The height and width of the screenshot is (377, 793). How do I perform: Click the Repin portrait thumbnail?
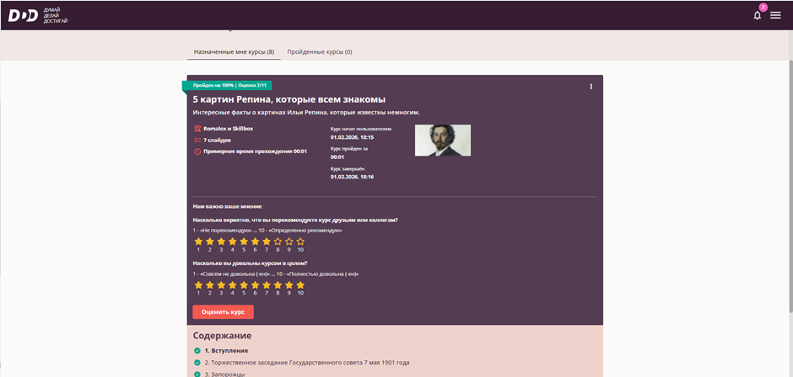442,141
